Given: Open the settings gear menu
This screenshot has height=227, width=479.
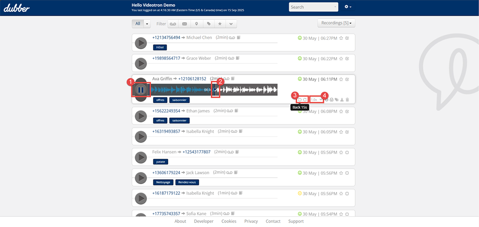Looking at the screenshot, I should click(348, 7).
